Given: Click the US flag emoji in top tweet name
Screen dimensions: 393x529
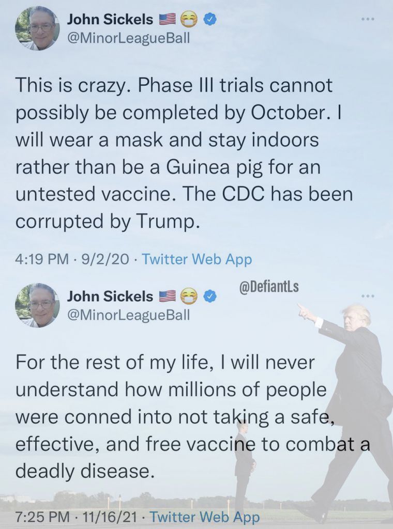Looking at the screenshot, I should coord(167,20).
